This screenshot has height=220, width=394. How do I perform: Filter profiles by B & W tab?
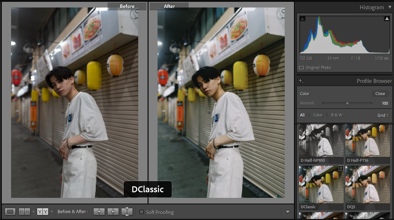336,115
